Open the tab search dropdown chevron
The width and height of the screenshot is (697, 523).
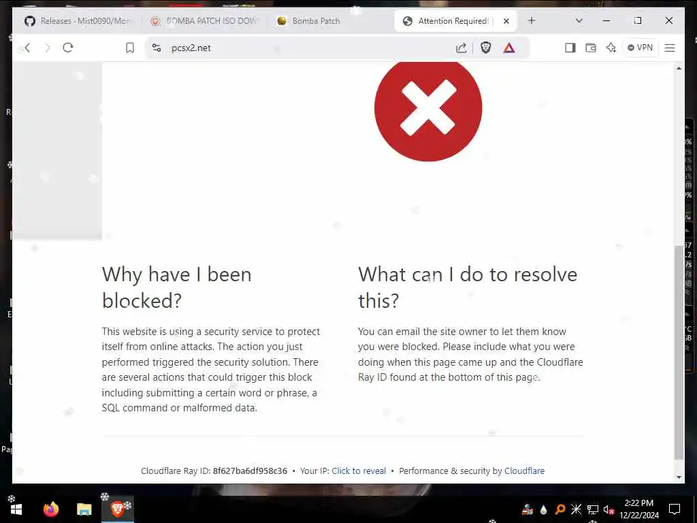tap(579, 20)
